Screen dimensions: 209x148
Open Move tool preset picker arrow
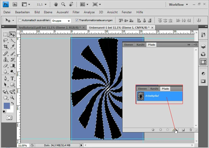click(13, 21)
